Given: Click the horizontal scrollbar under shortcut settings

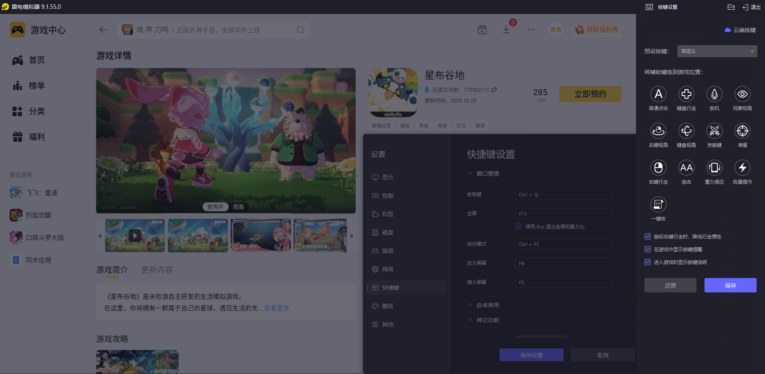Looking at the screenshot, I should tap(541, 336).
